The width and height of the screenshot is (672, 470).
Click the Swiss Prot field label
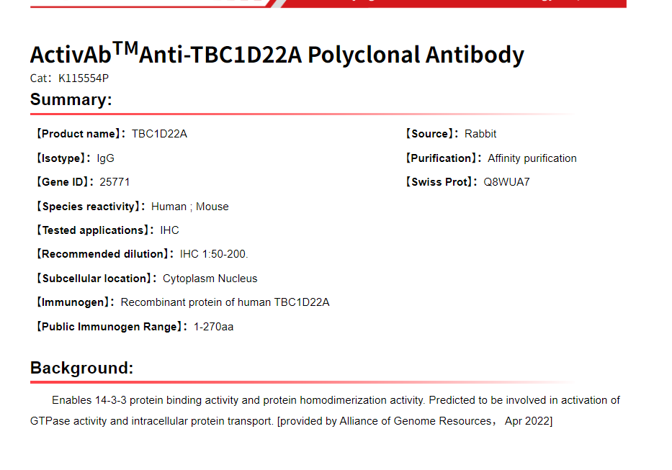[439, 182]
